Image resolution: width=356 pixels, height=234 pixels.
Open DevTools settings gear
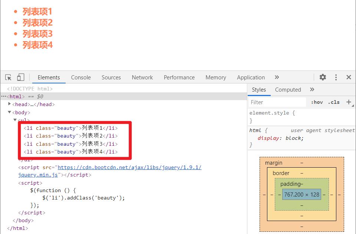(x=323, y=77)
